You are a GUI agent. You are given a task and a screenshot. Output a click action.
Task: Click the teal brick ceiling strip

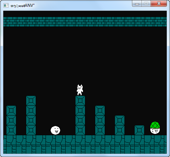[x=85, y=22]
